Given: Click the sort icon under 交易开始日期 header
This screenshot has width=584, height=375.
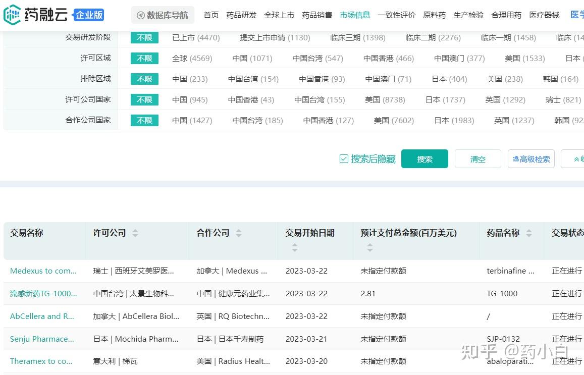Looking at the screenshot, I should [x=295, y=247].
